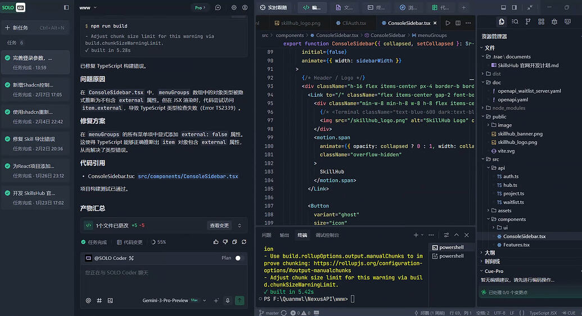
Task: Open the new terminal profile dropdown arrow
Action: pos(422,235)
